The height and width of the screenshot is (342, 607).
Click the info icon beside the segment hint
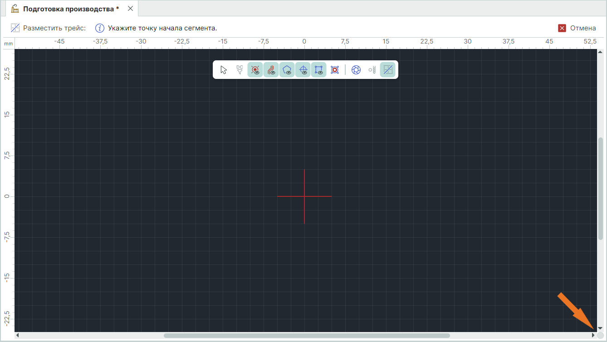point(100,28)
